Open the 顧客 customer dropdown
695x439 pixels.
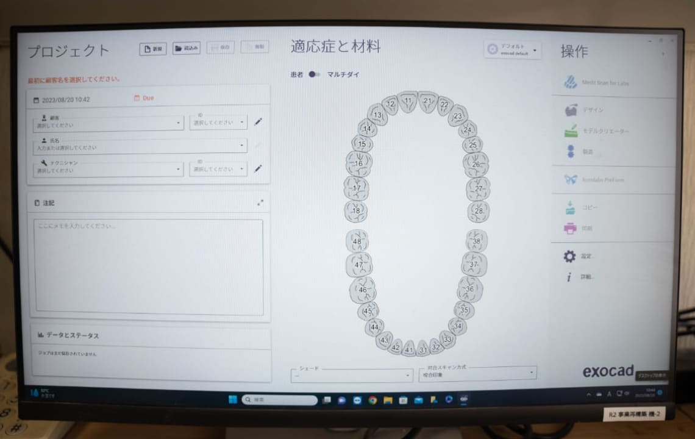click(x=107, y=123)
